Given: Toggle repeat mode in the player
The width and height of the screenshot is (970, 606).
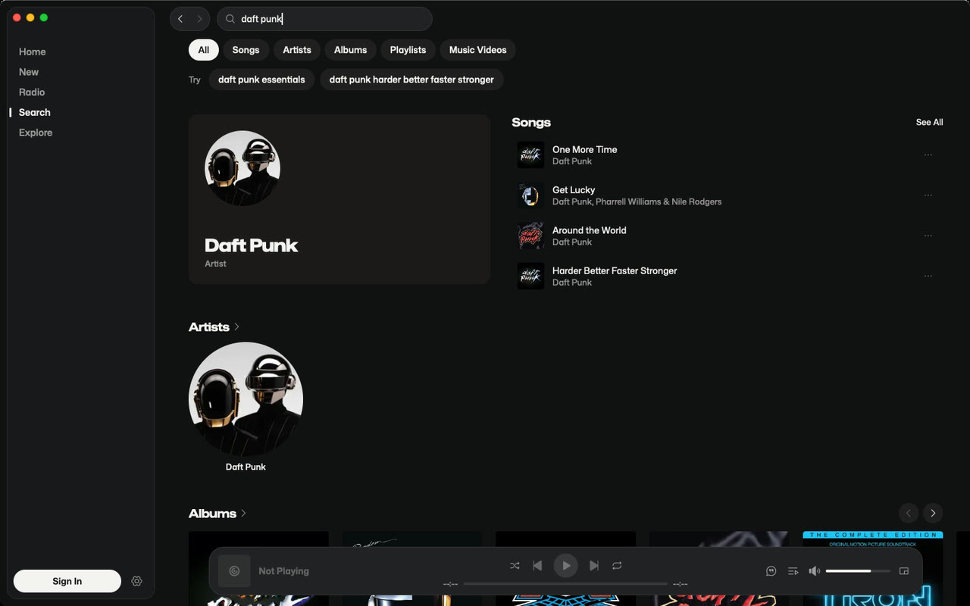Looking at the screenshot, I should (x=617, y=566).
